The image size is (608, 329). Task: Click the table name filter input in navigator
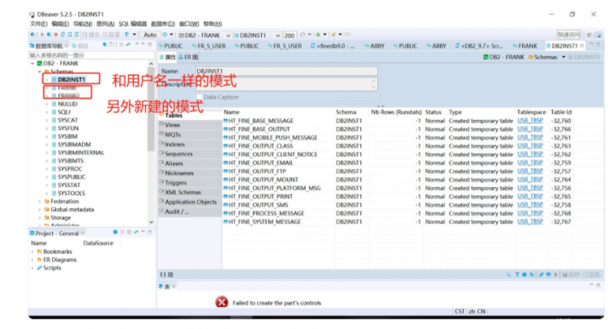[91, 55]
